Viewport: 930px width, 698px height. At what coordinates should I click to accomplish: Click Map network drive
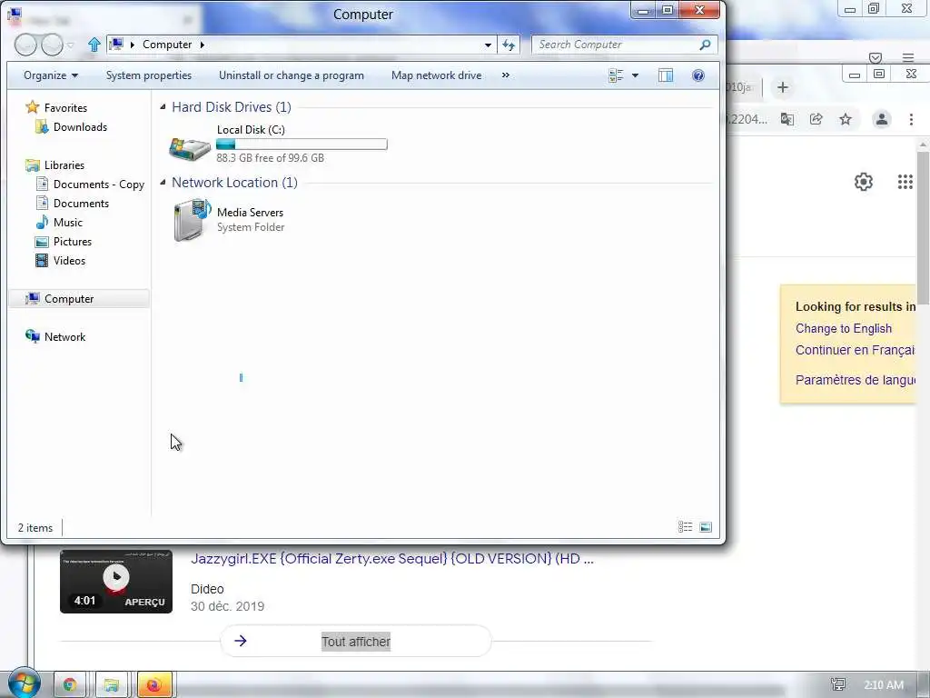coord(437,75)
